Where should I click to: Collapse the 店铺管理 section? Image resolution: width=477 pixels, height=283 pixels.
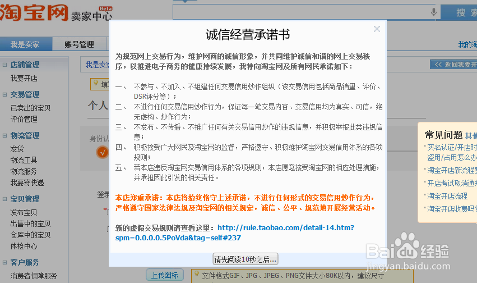[5, 65]
